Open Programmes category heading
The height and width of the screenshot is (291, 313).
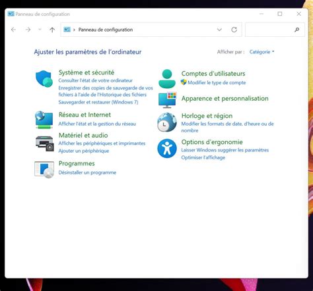click(77, 163)
